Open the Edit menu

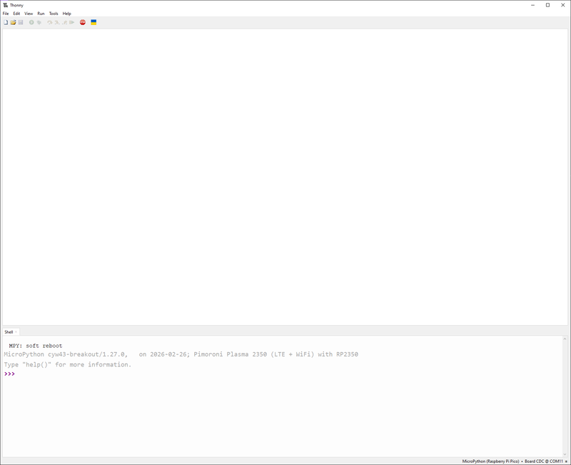tap(16, 14)
